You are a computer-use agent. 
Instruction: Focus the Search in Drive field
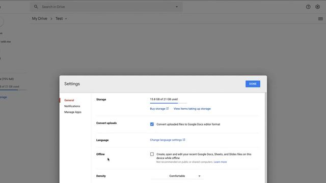coord(106,7)
